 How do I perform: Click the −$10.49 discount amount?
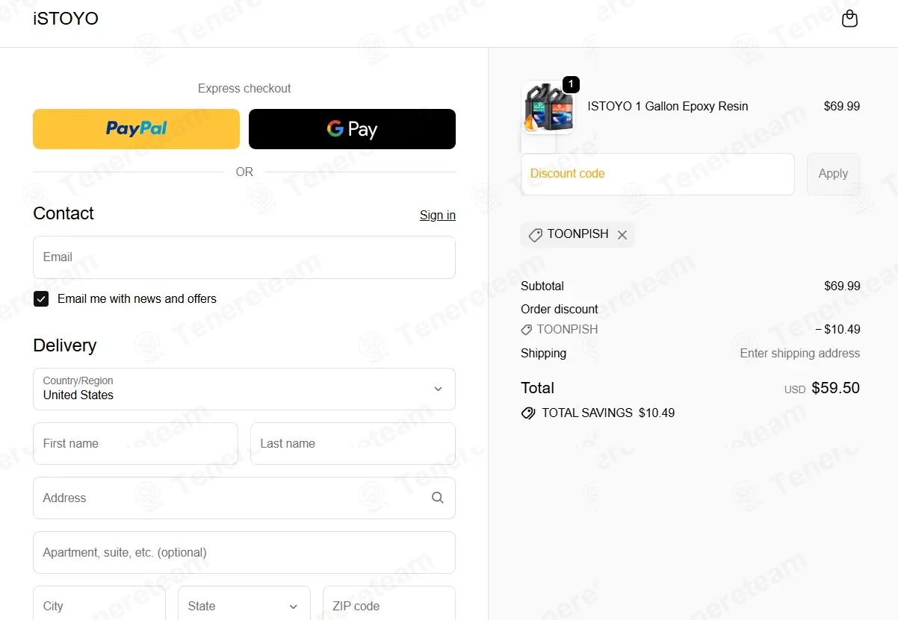point(837,329)
